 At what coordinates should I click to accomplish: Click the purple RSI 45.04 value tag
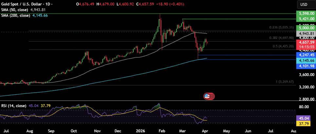pos(305,118)
